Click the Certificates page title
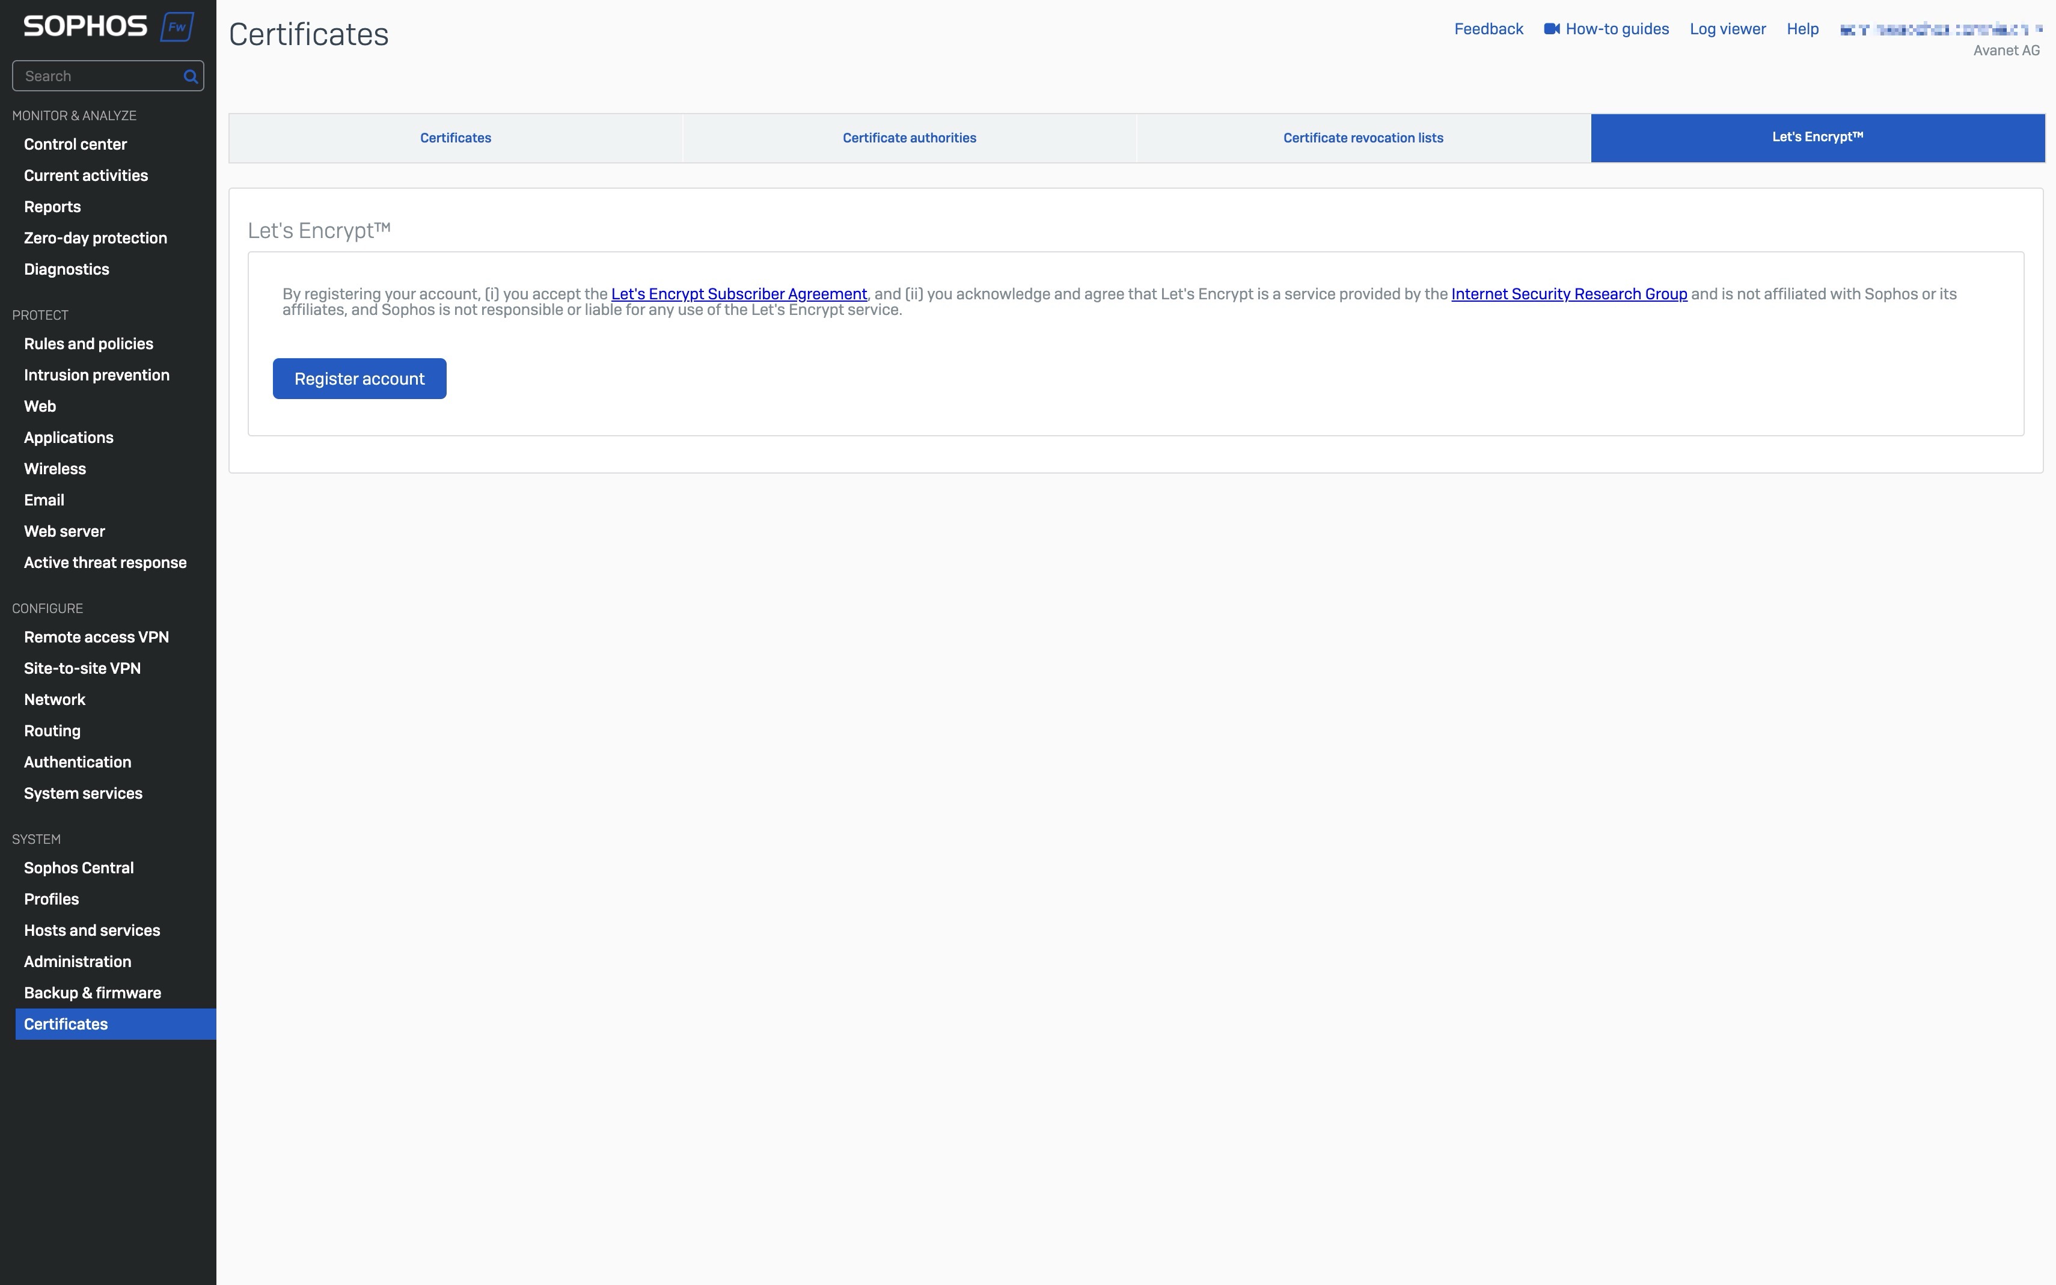This screenshot has height=1285, width=2056. click(308, 35)
